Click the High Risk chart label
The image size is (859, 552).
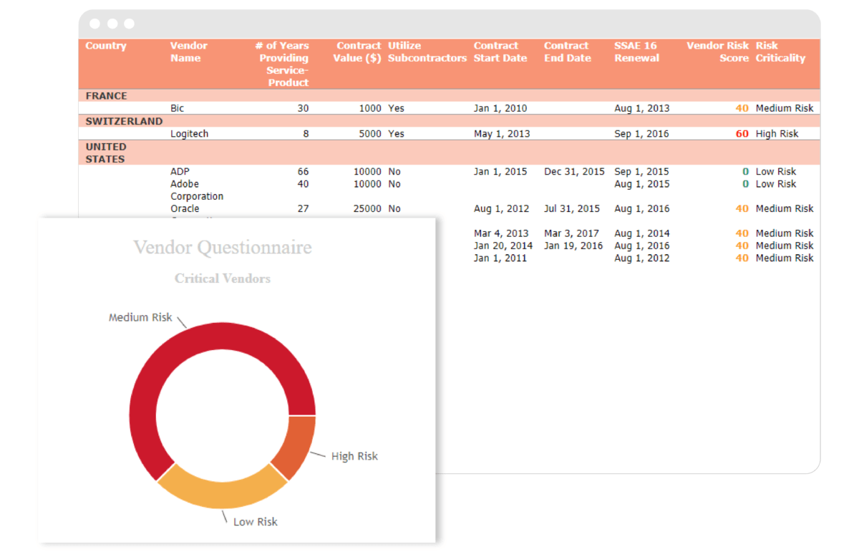click(x=354, y=456)
